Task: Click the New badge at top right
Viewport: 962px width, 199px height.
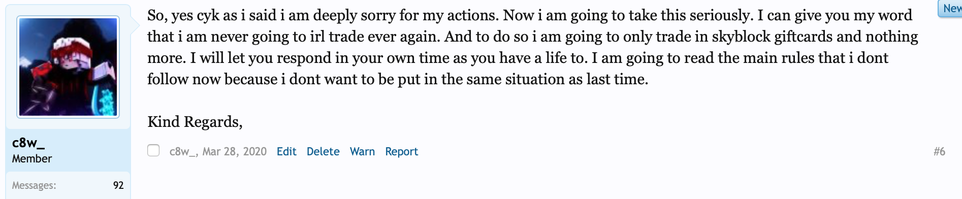Action: tap(950, 9)
